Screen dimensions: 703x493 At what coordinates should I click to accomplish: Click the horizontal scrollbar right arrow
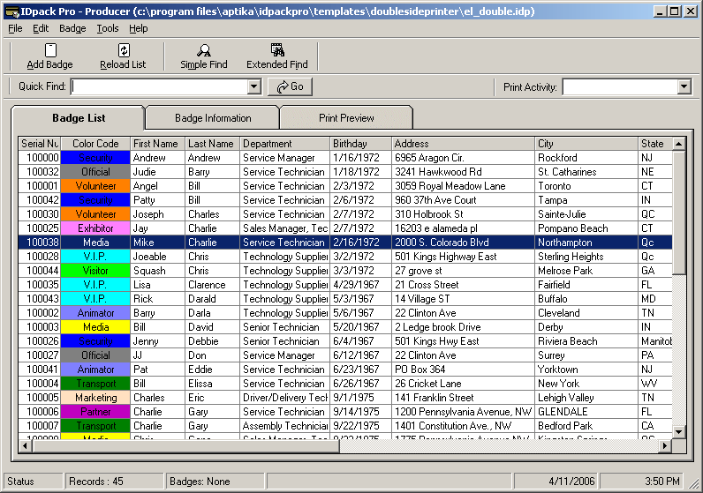coord(665,445)
